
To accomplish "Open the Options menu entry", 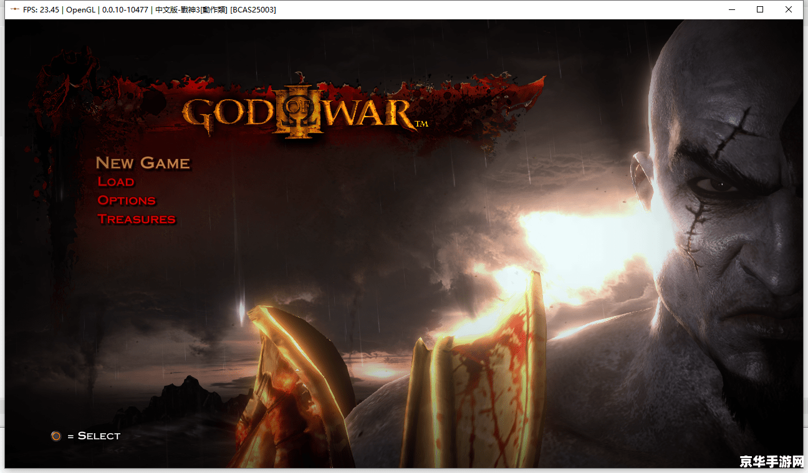I will point(127,200).
